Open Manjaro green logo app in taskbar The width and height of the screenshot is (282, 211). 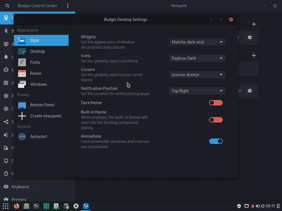pyautogui.click(x=46, y=206)
